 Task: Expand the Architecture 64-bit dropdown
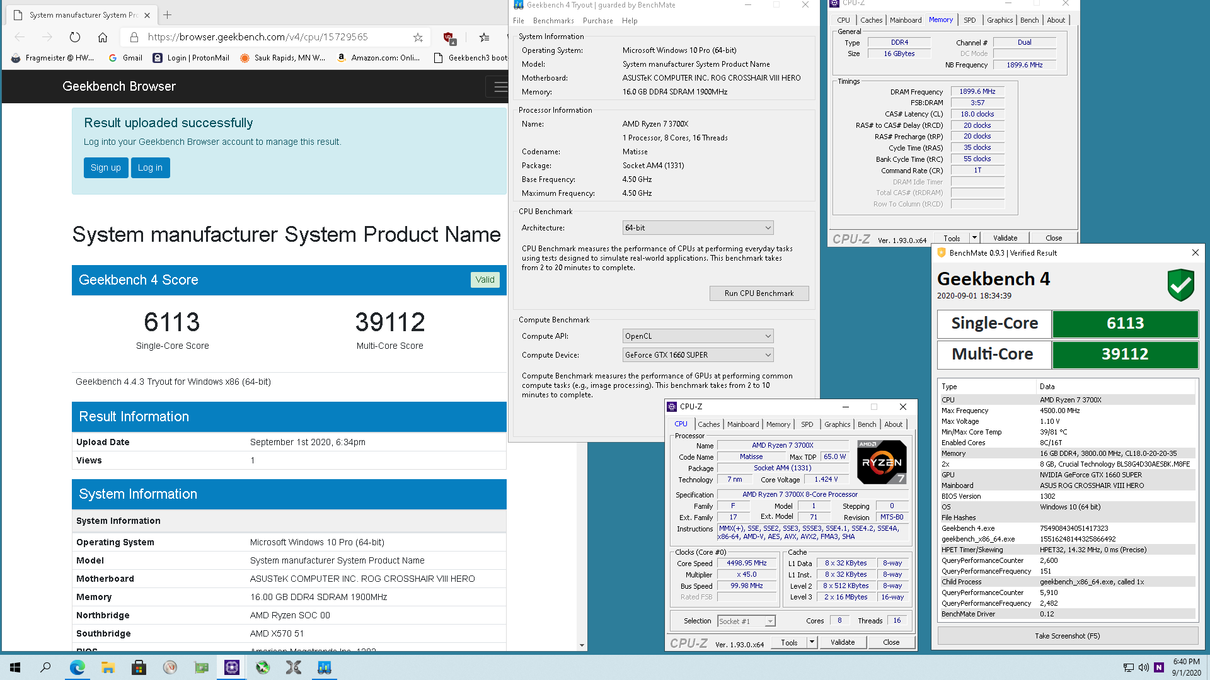tap(698, 228)
